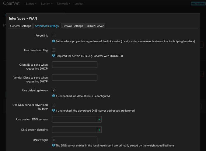Viewport: 206px width, 151px height.
Task: Click help icon beside broadcast flag description
Action: pyautogui.click(x=54, y=55)
